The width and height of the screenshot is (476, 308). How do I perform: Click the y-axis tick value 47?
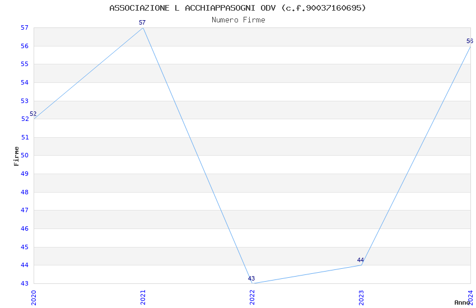click(25, 211)
